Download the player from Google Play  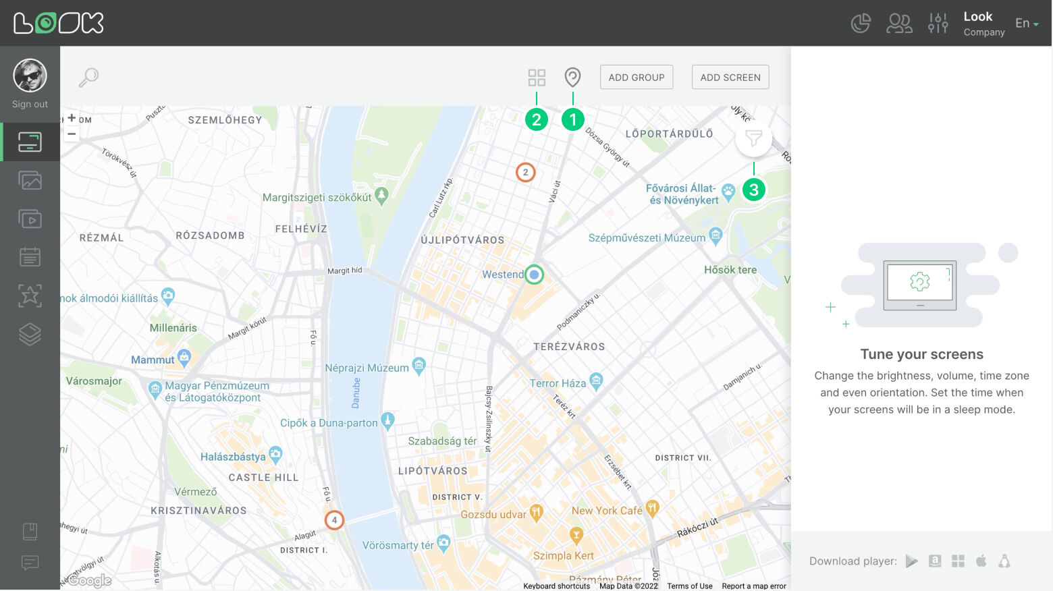pyautogui.click(x=911, y=561)
